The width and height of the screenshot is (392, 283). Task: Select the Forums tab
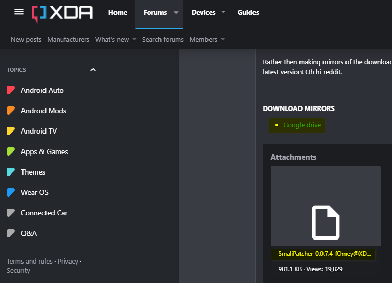(x=155, y=12)
